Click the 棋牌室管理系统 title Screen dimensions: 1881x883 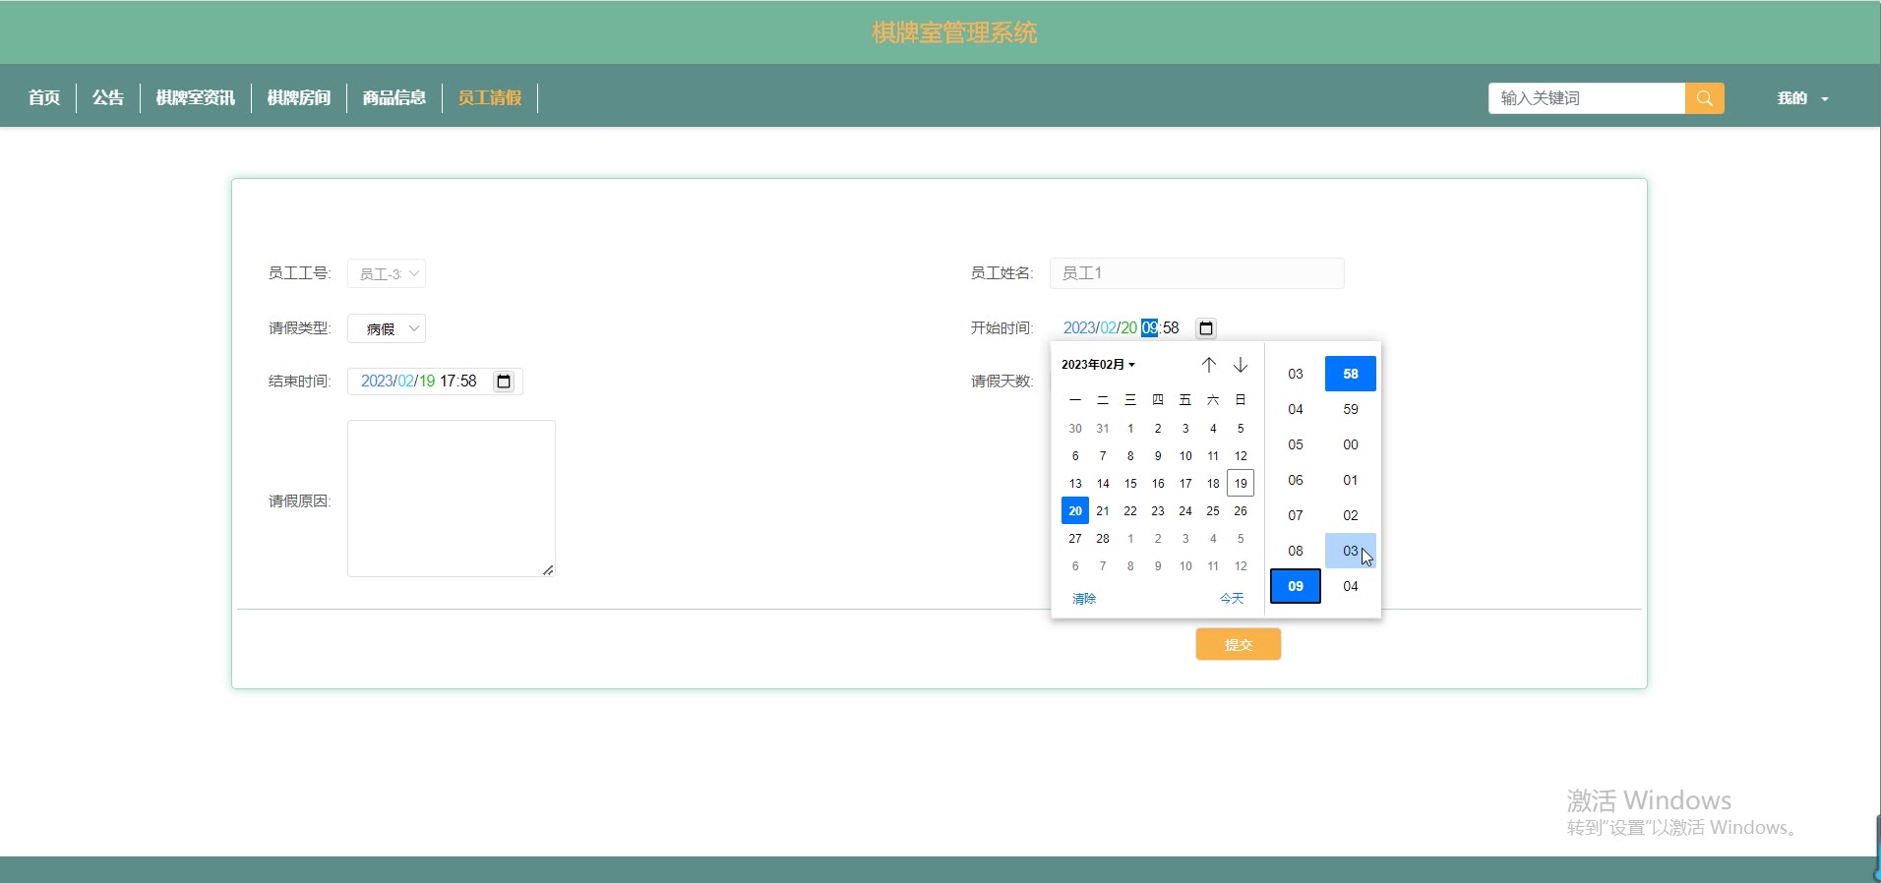(x=954, y=32)
